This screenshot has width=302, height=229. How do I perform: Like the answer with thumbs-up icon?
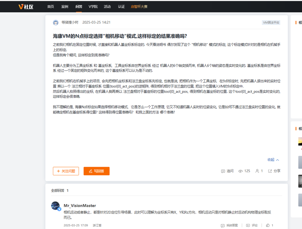coord(268,225)
